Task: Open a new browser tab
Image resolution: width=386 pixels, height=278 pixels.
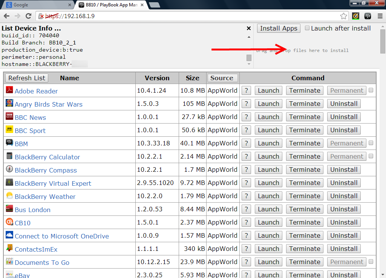Action: click(x=155, y=5)
